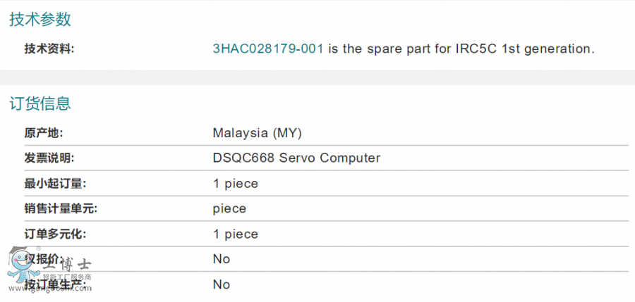Click the 技术资料 label

click(49, 49)
